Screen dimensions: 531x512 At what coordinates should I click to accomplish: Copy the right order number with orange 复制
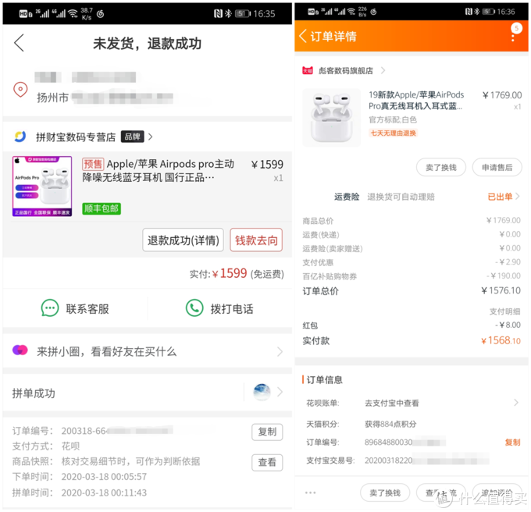[x=512, y=442]
